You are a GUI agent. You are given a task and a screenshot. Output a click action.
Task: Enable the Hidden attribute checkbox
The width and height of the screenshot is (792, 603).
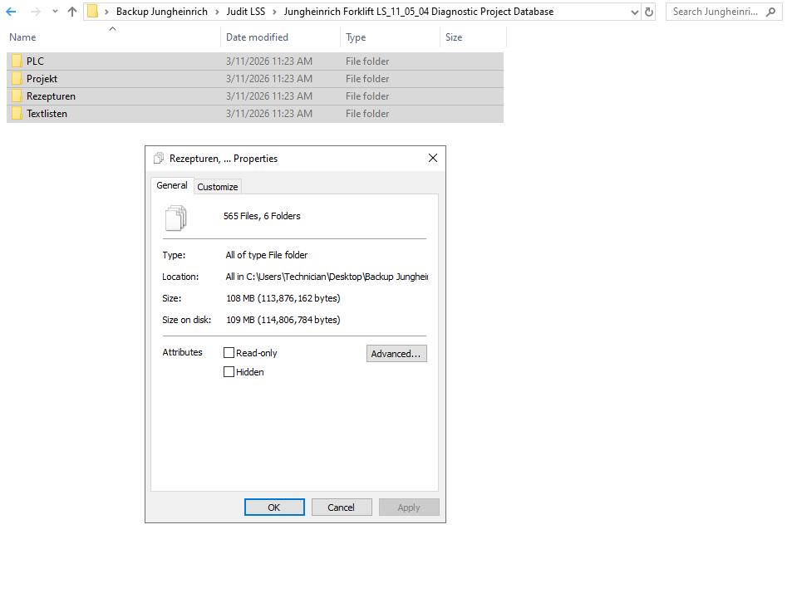point(229,371)
